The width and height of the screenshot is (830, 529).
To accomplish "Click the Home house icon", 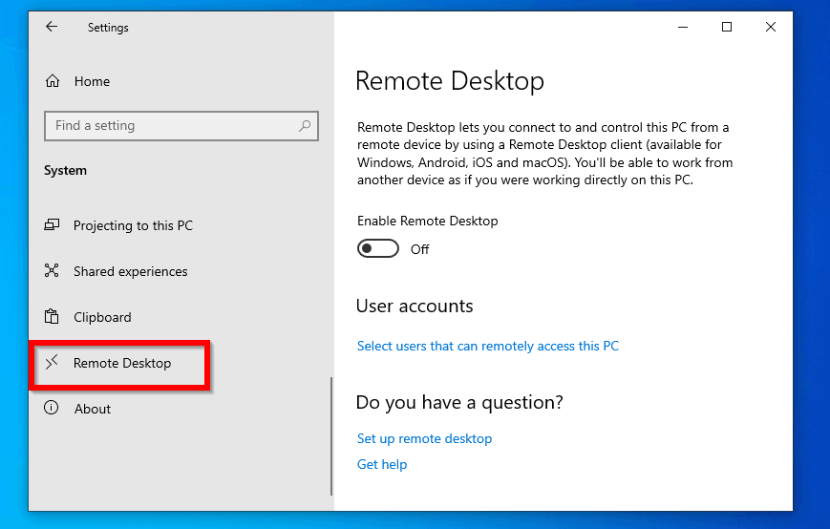I will tap(53, 81).
